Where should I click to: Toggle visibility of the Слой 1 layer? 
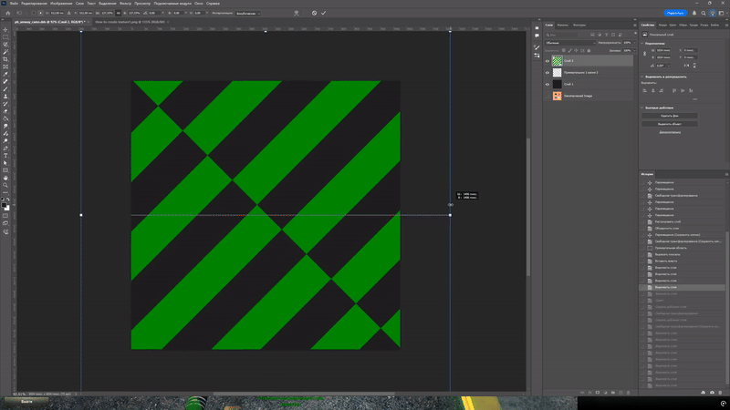547,84
